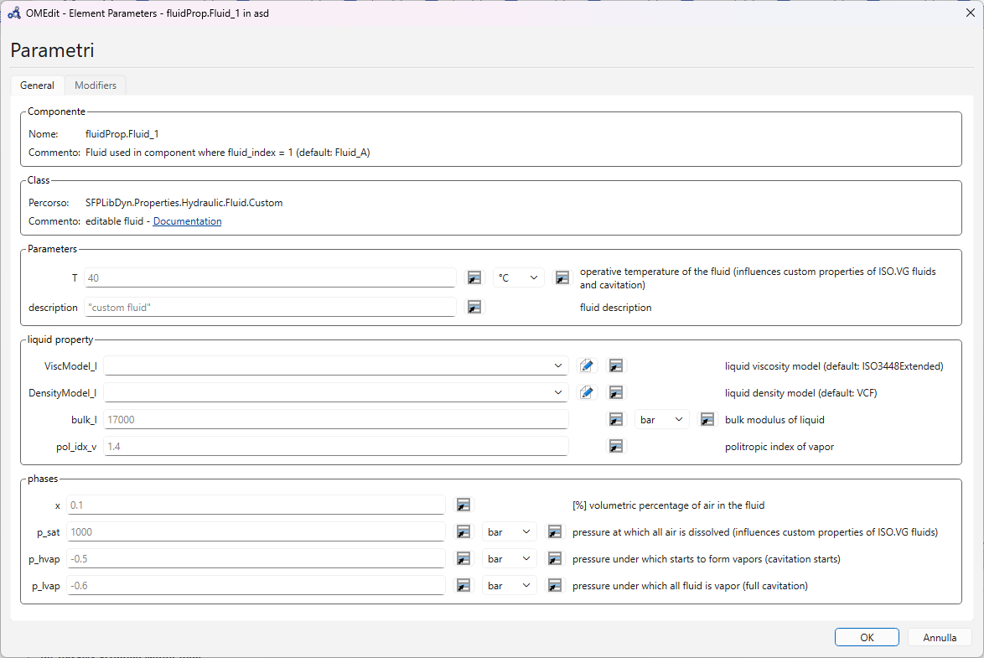Open the Documentation link
The height and width of the screenshot is (658, 984).
187,221
